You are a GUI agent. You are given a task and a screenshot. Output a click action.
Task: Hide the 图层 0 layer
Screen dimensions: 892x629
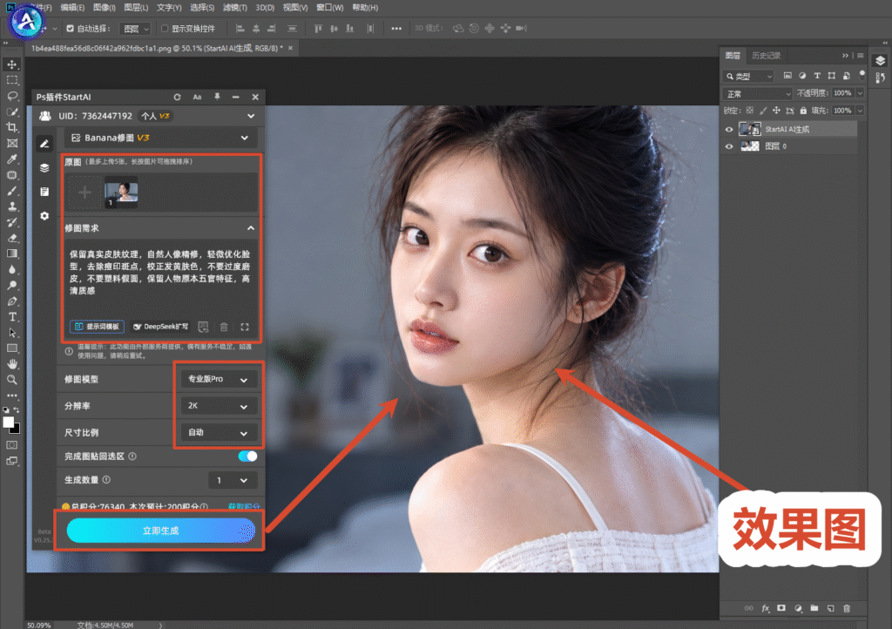[x=729, y=146]
